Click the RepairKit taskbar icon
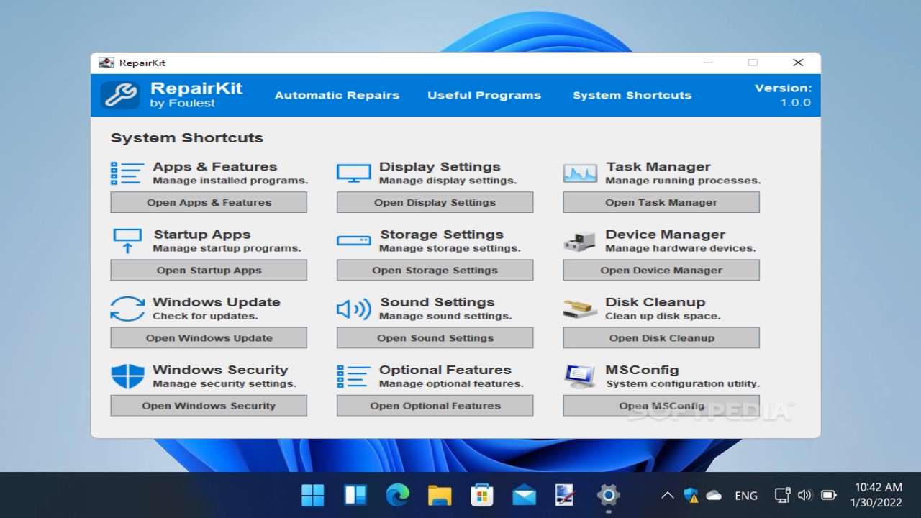This screenshot has height=518, width=921. pos(566,495)
